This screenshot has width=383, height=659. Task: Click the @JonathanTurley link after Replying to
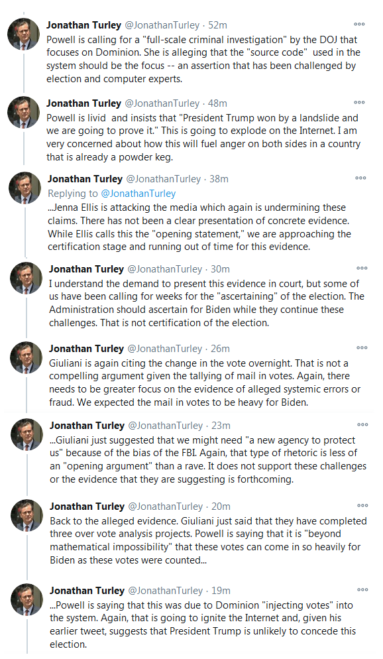(x=138, y=194)
